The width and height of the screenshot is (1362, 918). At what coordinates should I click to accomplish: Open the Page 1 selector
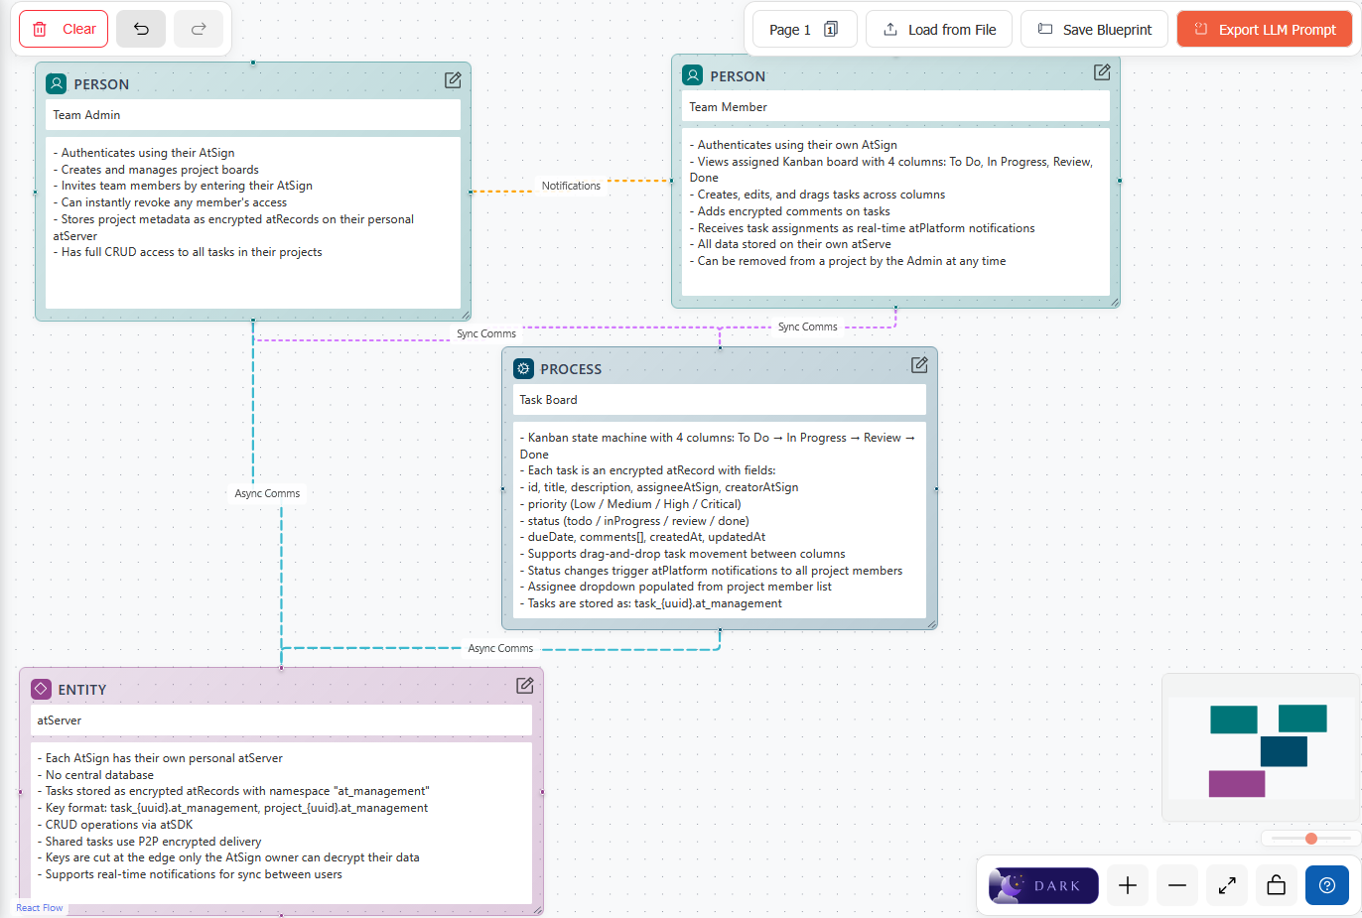pyautogui.click(x=803, y=30)
